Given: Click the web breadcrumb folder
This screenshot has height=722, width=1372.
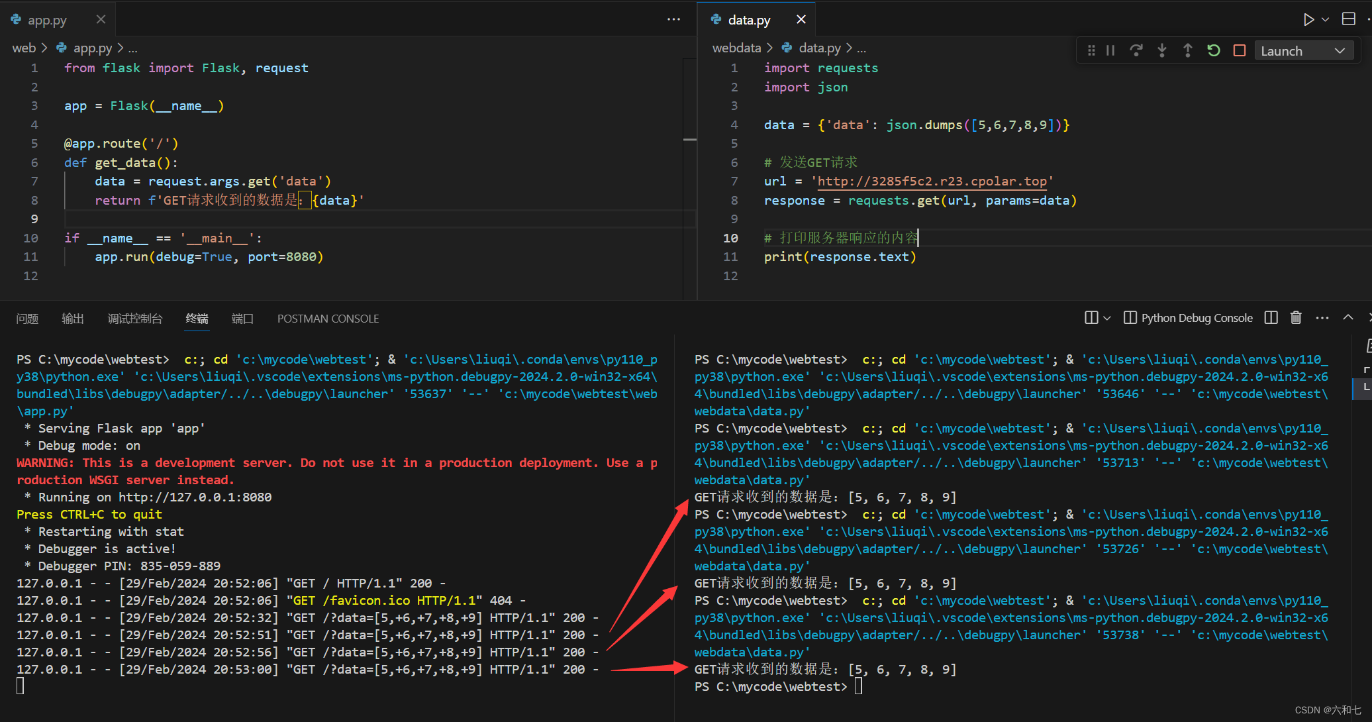Looking at the screenshot, I should pos(24,48).
